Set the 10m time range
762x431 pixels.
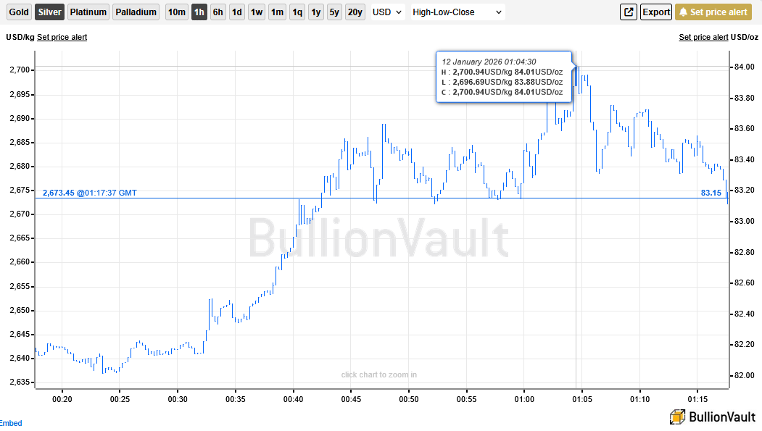[x=176, y=12]
